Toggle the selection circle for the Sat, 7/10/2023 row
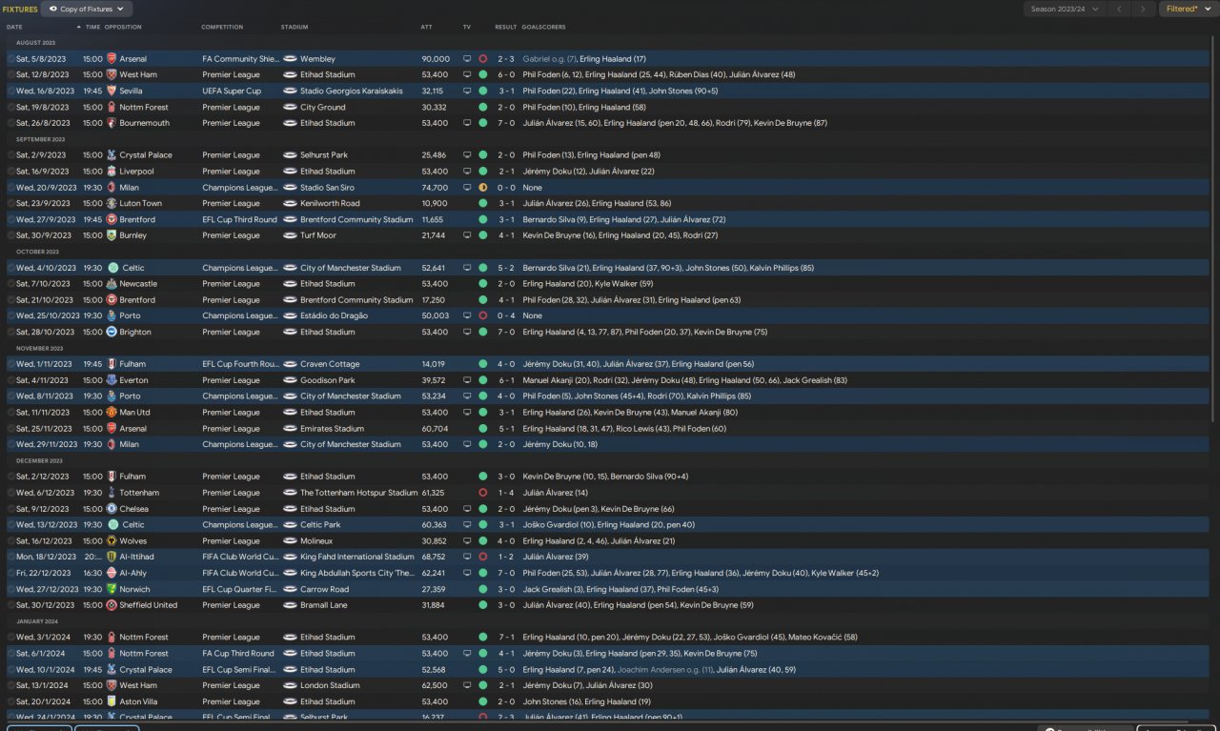The height and width of the screenshot is (731, 1220). click(10, 284)
